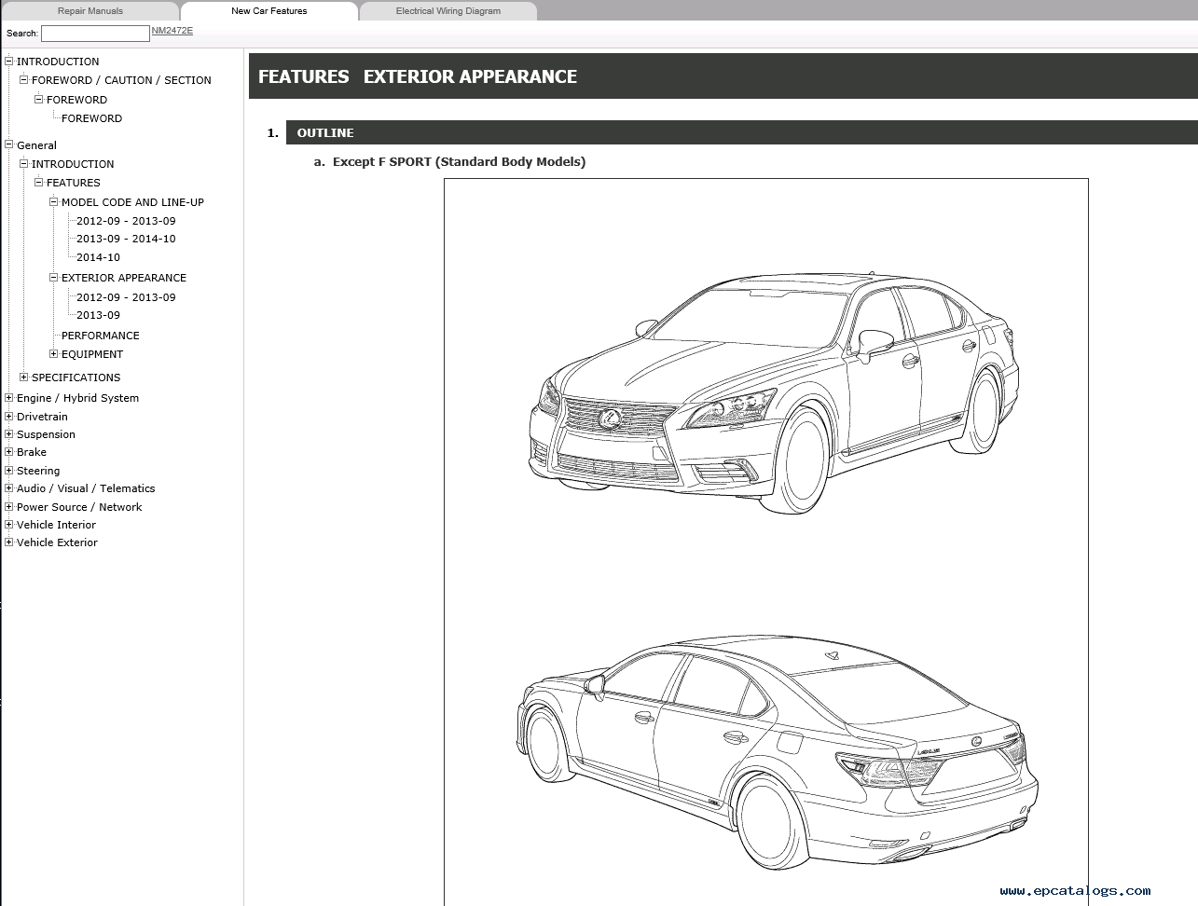Expand the Vehicle Exterior node
The height and width of the screenshot is (906, 1198).
(9, 542)
